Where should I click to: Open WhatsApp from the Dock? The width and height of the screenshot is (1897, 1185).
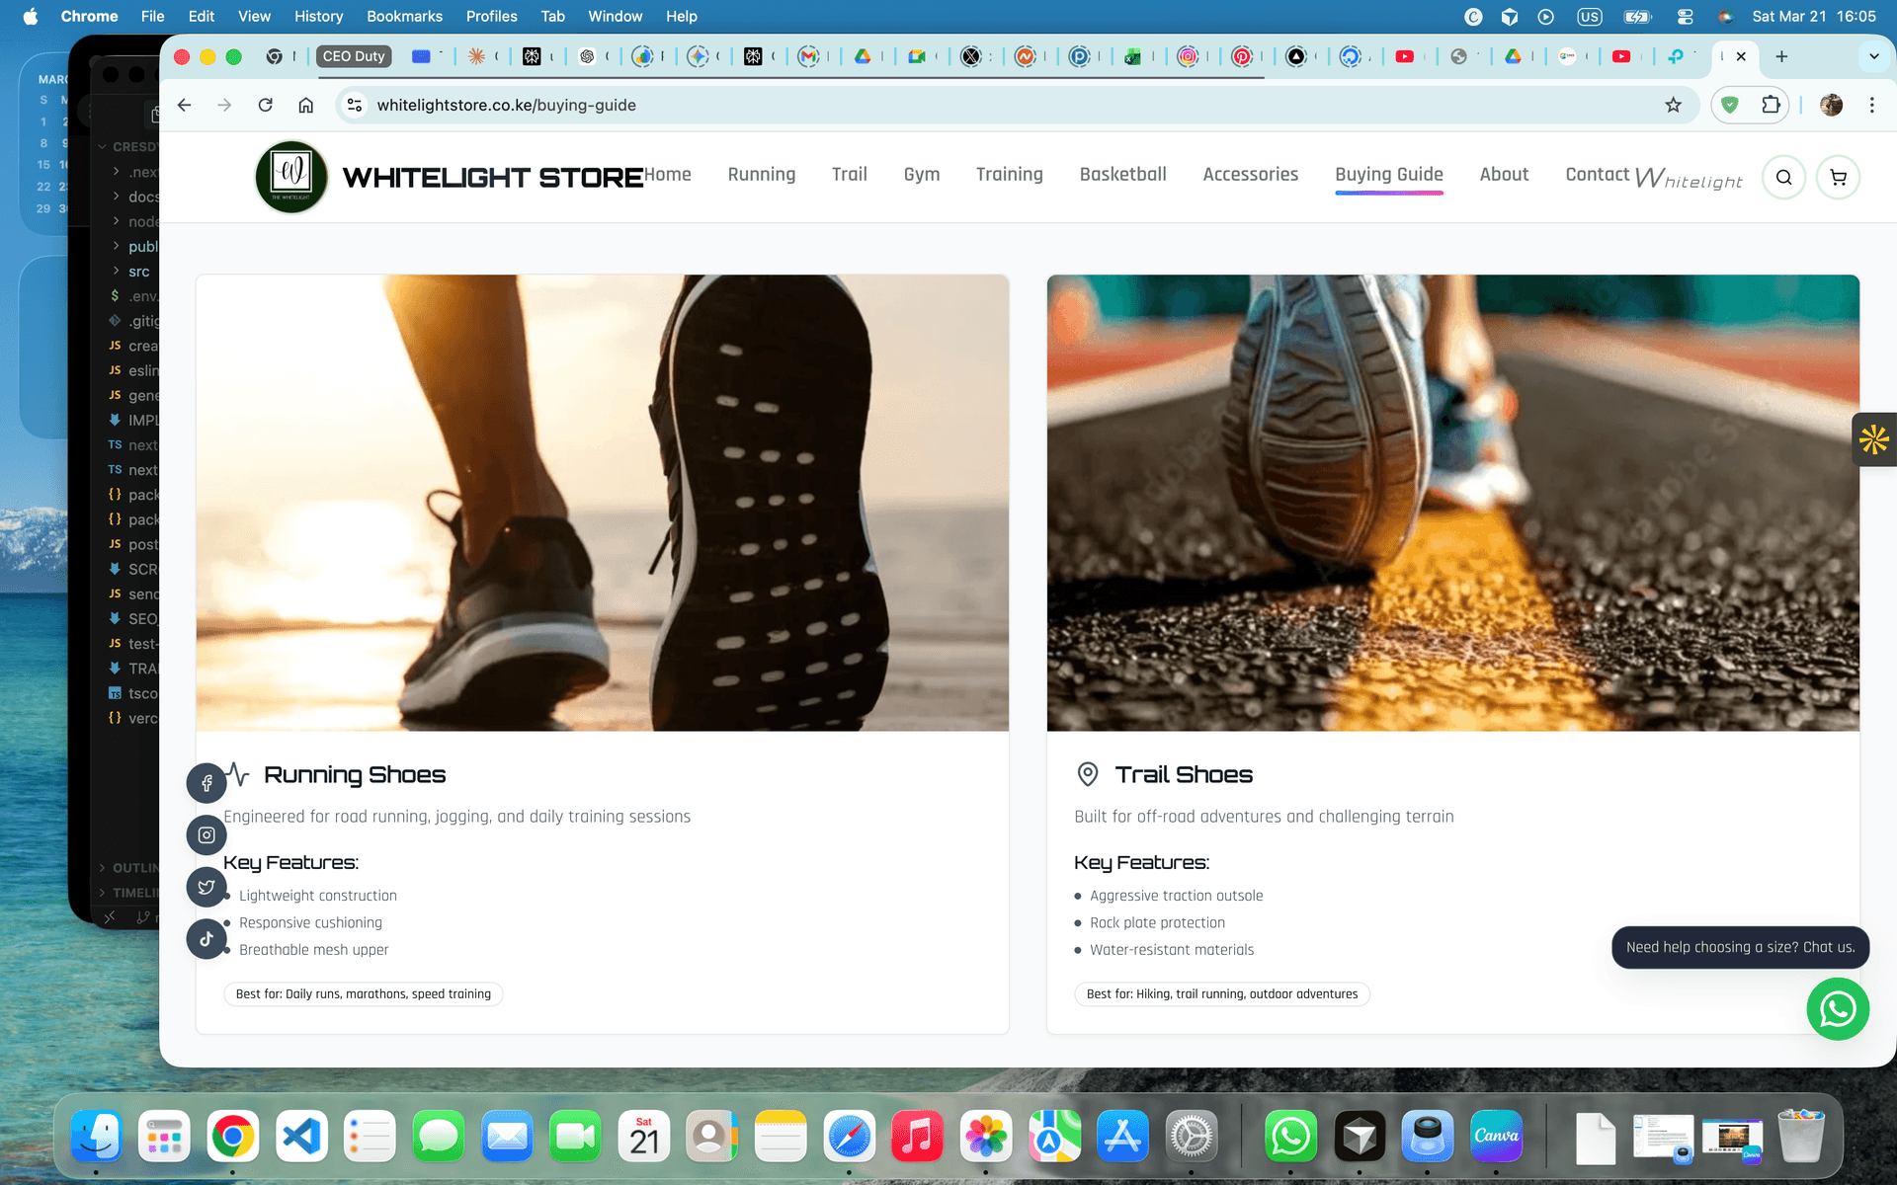[x=1290, y=1137]
